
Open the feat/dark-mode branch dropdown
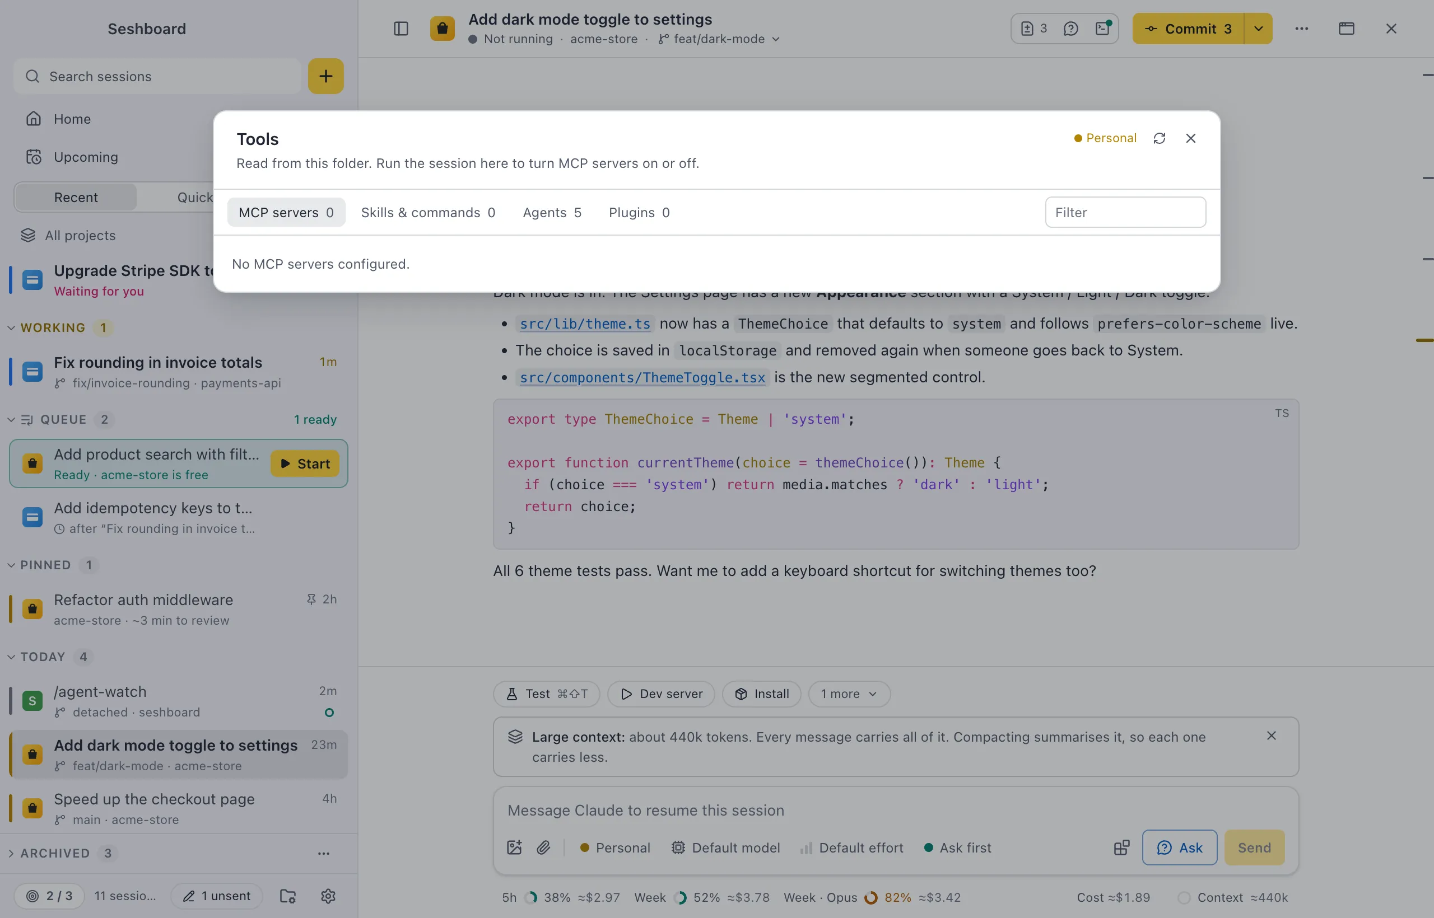click(x=719, y=39)
